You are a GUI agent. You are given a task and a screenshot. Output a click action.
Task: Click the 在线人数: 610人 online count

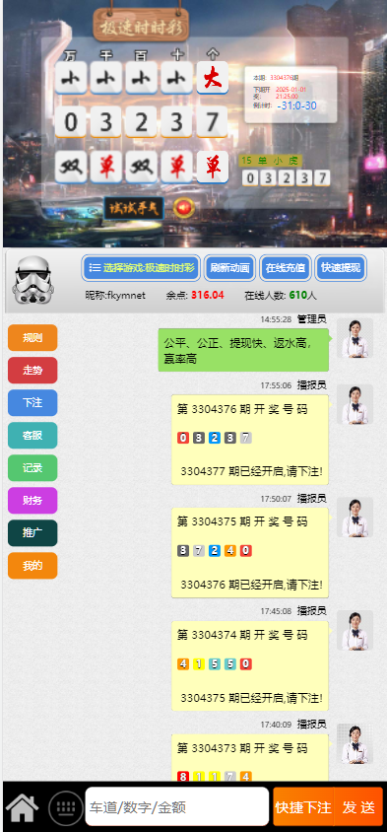click(281, 296)
